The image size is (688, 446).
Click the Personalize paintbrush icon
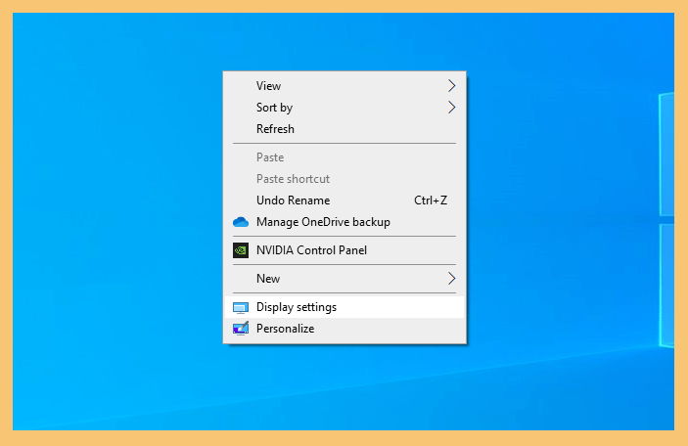241,329
